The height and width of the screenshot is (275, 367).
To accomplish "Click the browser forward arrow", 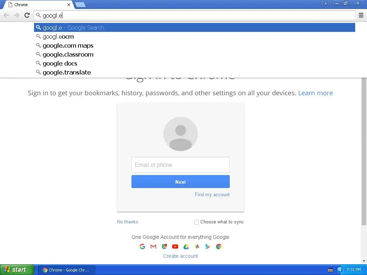I will [16, 15].
